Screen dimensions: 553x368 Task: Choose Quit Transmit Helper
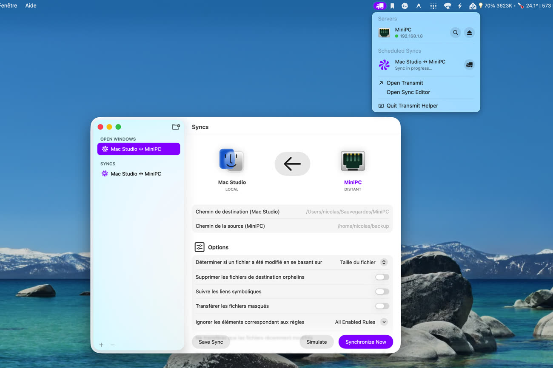point(412,106)
